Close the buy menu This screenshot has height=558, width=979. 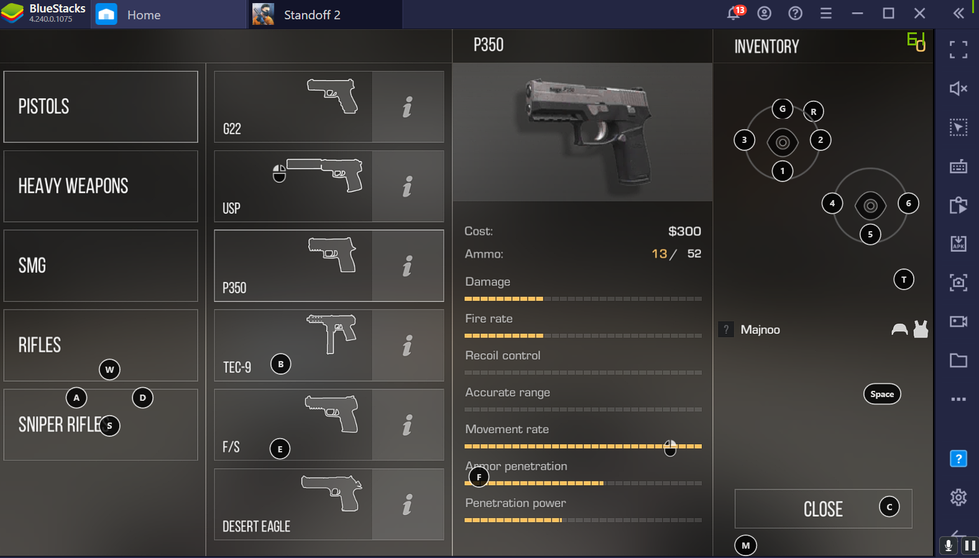point(823,509)
